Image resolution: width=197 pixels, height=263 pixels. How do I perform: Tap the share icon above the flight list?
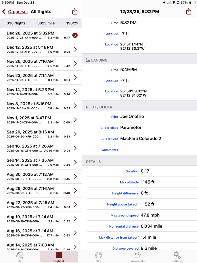click(75, 12)
